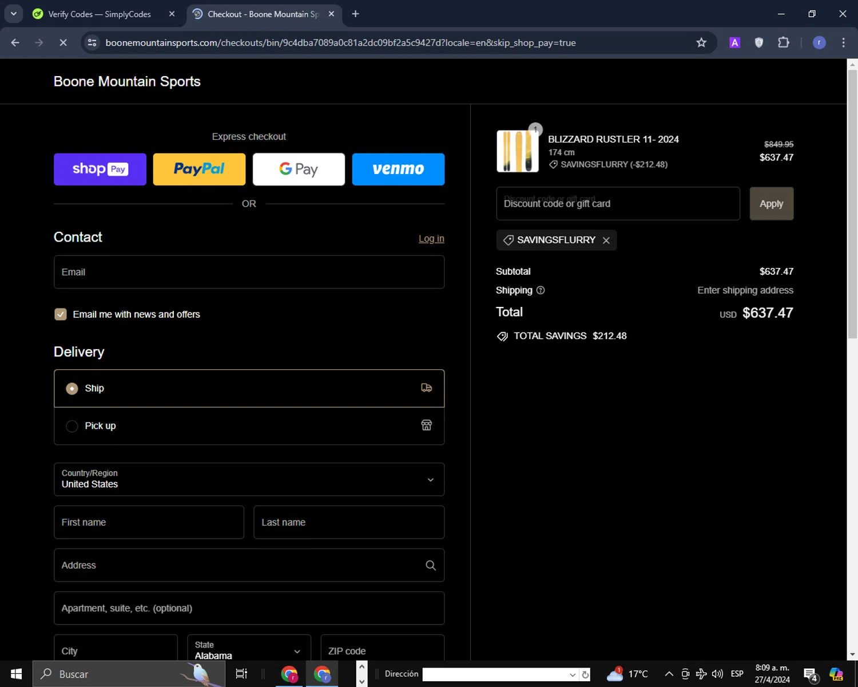Go back to the previous page
The width and height of the screenshot is (858, 687).
tap(15, 42)
